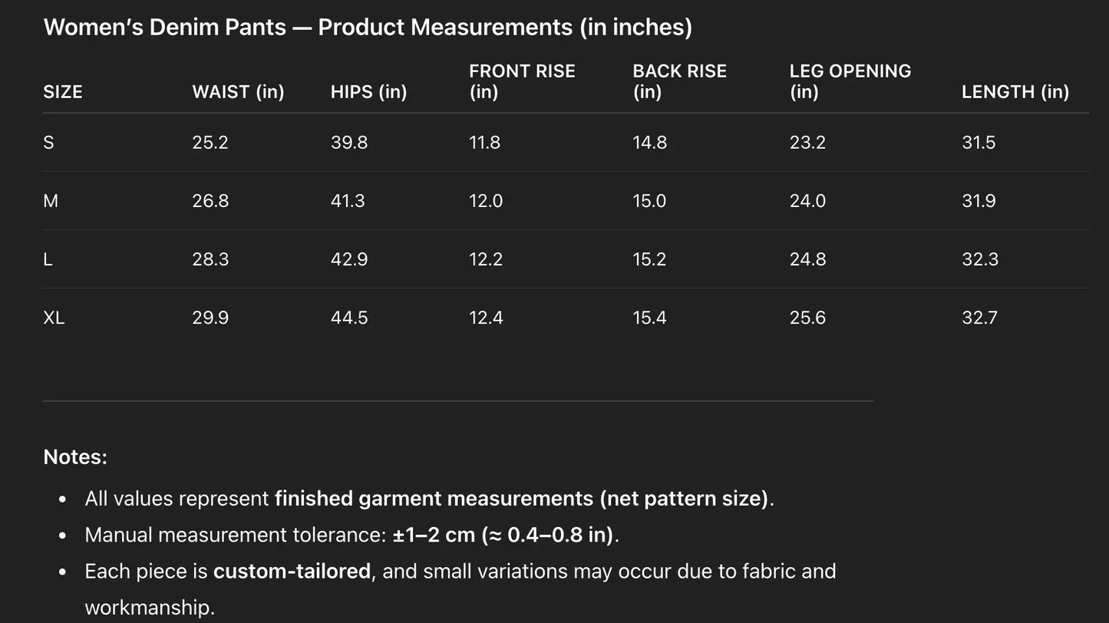Select the size S row label
The height and width of the screenshot is (623, 1109).
[48, 143]
